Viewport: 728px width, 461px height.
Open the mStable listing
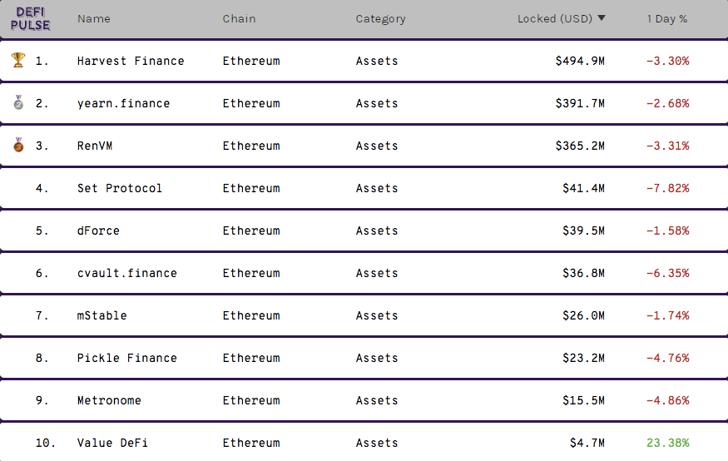coord(102,315)
